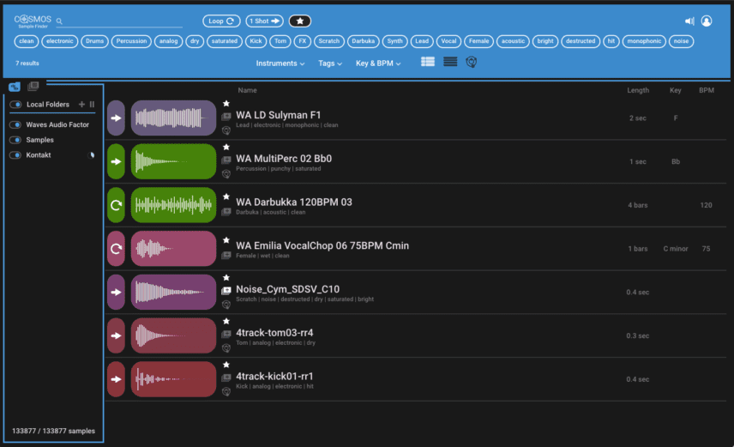This screenshot has height=447, width=734.
Task: Select the WA Emilia VocalChop 06 75BPM Cmin title
Action: [322, 245]
